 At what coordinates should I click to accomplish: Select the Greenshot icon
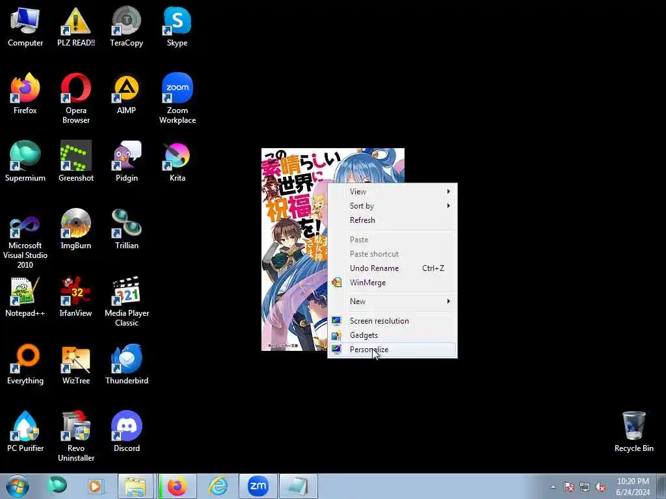coord(75,161)
